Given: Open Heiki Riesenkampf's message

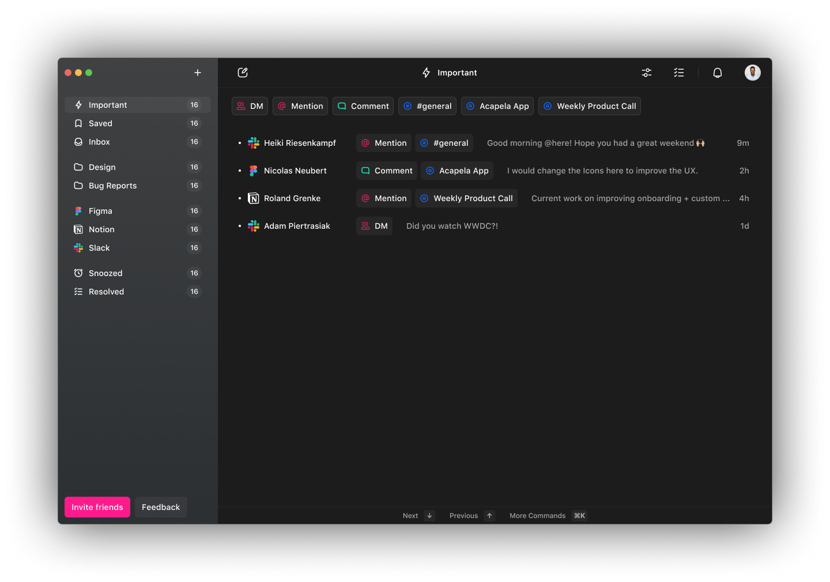Looking at the screenshot, I should coord(494,143).
